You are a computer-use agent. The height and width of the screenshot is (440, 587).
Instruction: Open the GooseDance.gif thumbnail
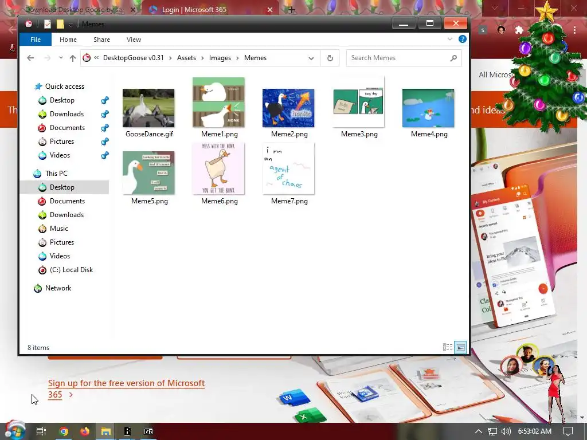coord(148,108)
